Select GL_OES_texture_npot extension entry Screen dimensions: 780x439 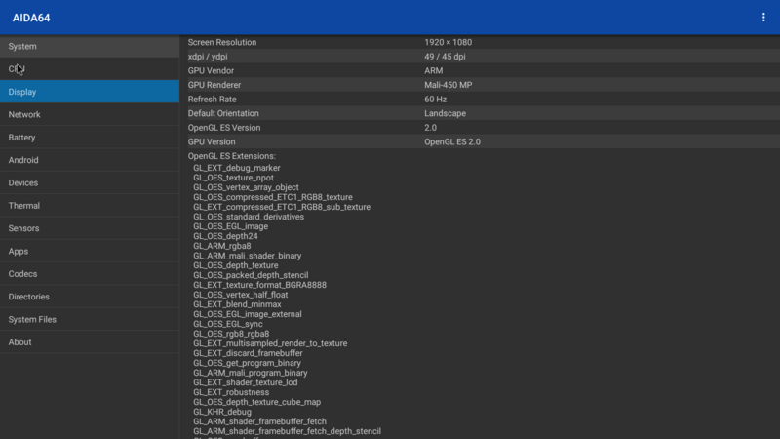click(x=233, y=178)
